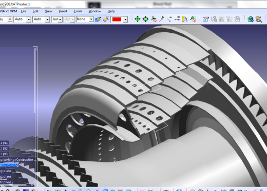
Task: Click the globe catalog icon
Action: 251,19
